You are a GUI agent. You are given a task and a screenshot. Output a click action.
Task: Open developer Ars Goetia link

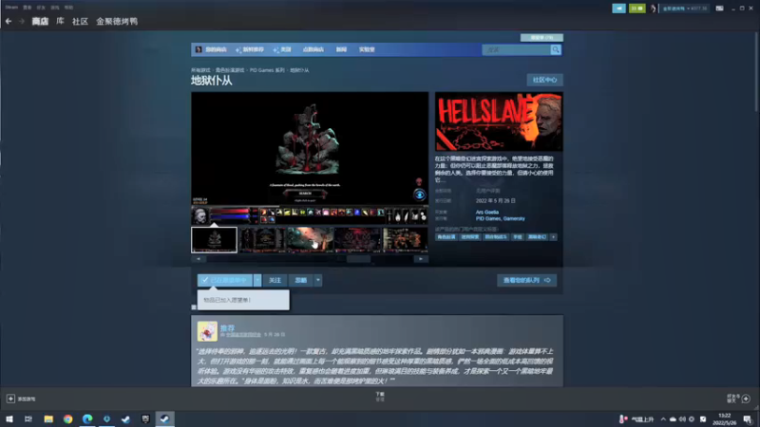point(486,212)
